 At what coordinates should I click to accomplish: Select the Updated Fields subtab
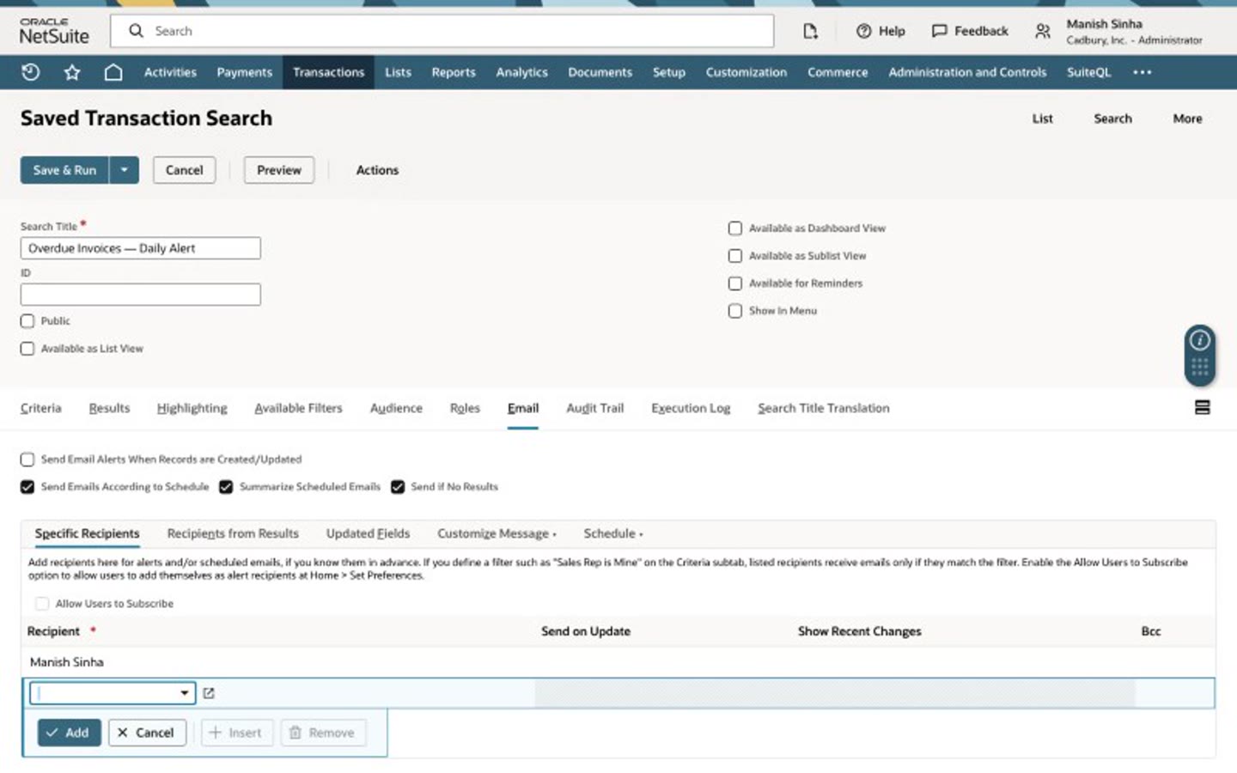tap(368, 533)
